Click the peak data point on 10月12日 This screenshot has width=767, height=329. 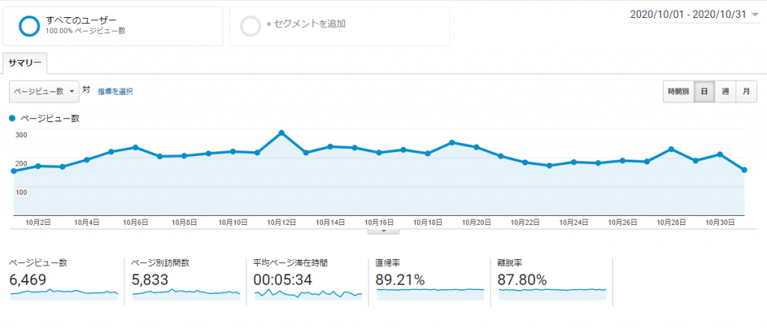(282, 133)
